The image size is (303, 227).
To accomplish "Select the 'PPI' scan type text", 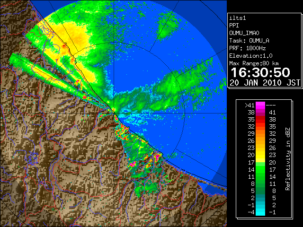I will (x=234, y=26).
